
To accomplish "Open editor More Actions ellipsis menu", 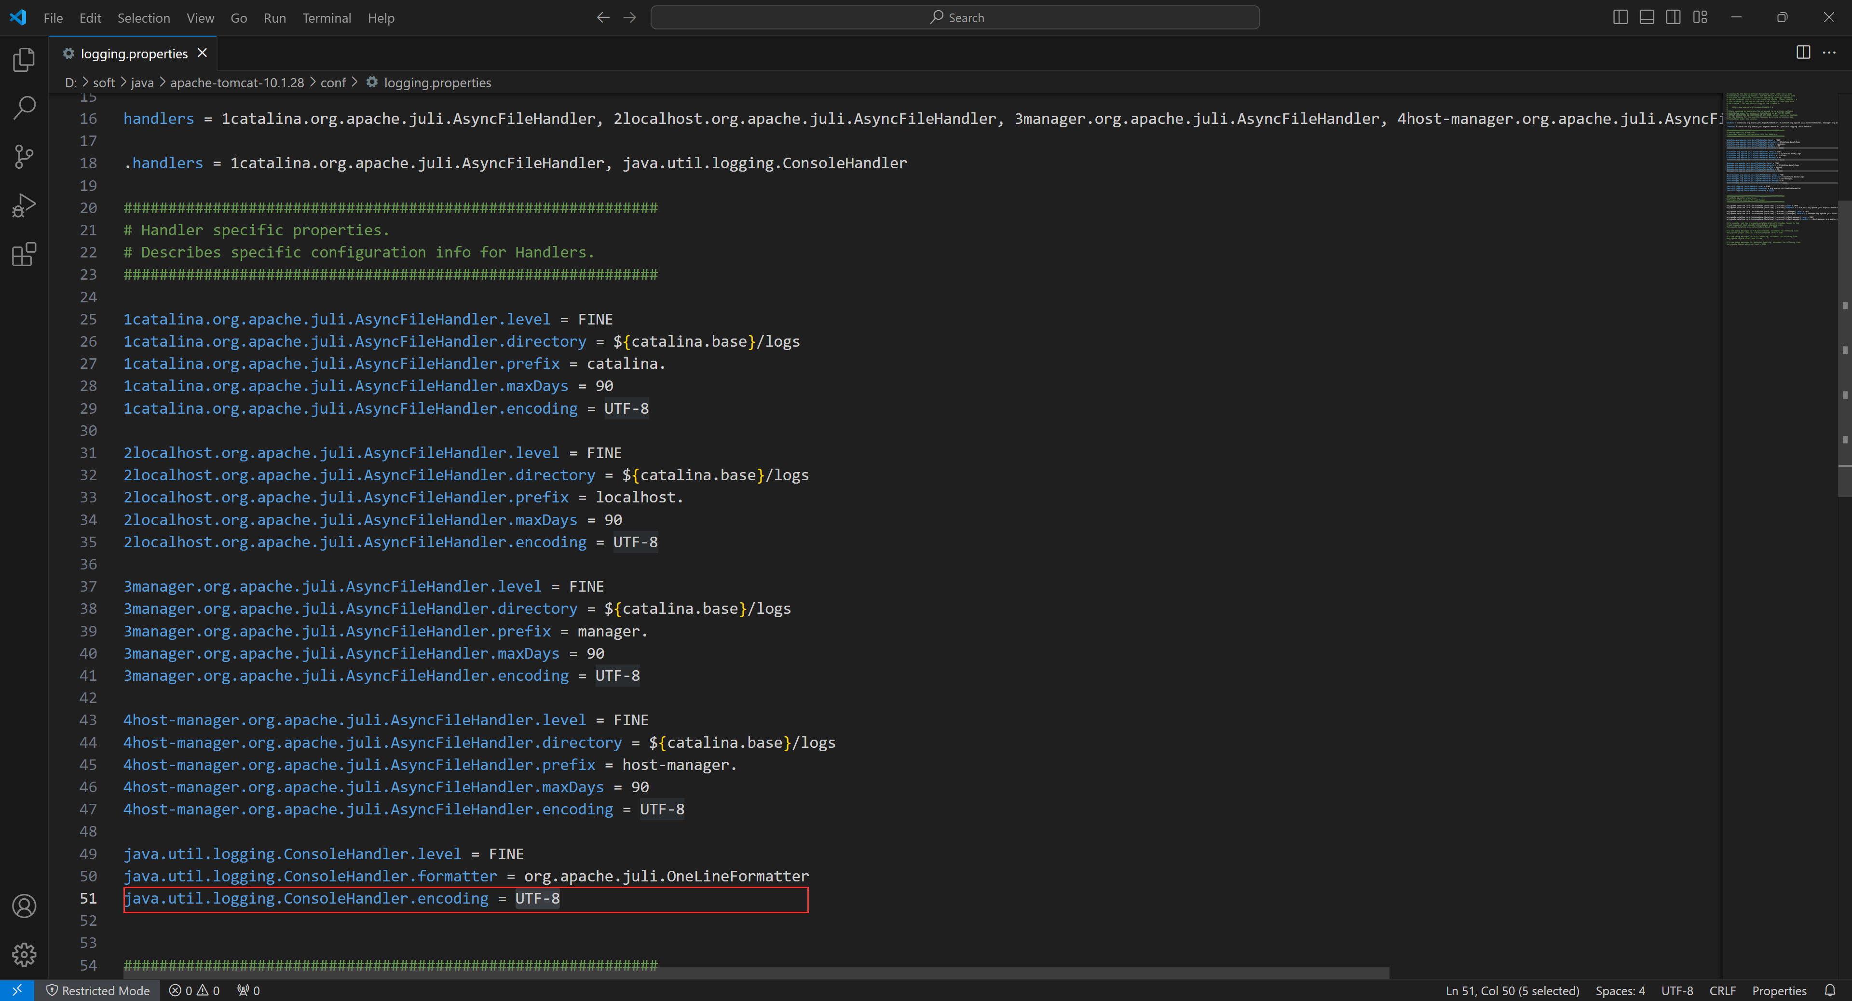I will (x=1829, y=53).
